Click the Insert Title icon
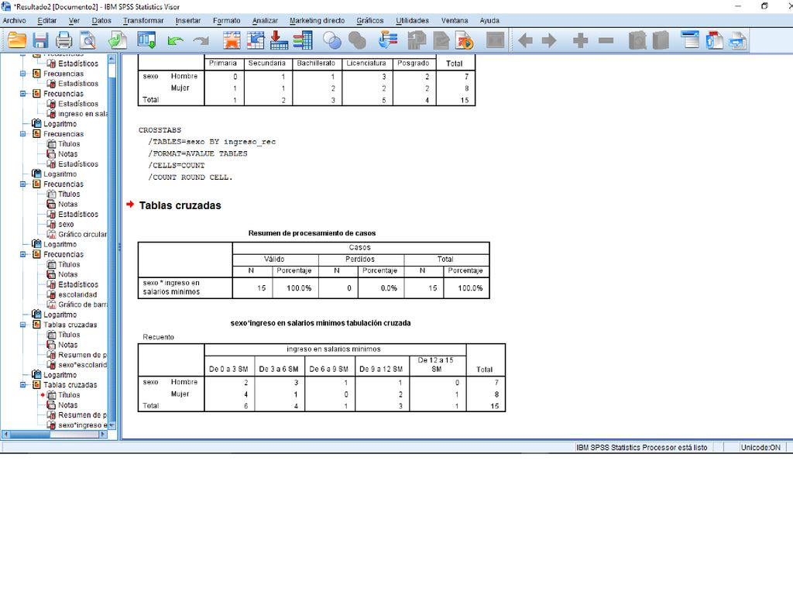 [x=714, y=40]
